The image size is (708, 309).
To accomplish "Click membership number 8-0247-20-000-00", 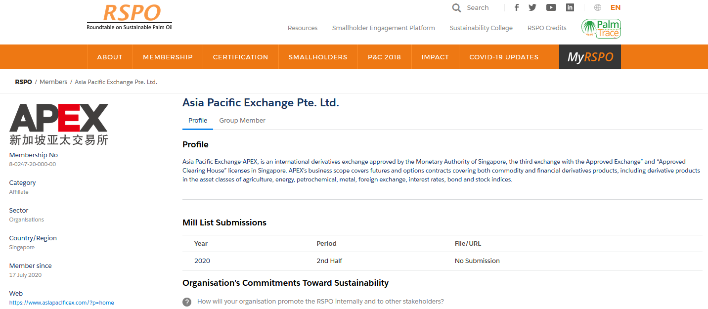I will click(33, 164).
